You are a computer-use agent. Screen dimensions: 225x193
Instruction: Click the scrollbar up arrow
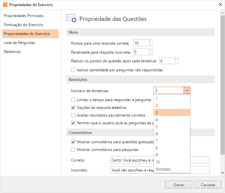coord(222,13)
